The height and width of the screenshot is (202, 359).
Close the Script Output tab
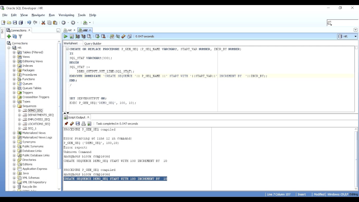[88, 117]
